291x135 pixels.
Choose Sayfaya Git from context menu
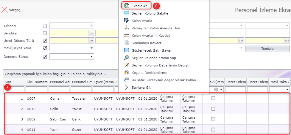141,87
